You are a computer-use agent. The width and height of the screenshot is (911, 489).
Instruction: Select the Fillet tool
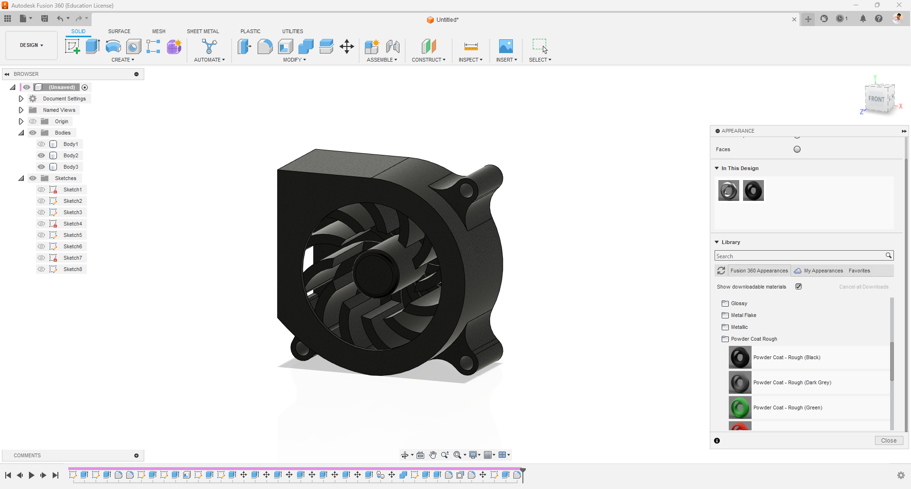[x=265, y=46]
